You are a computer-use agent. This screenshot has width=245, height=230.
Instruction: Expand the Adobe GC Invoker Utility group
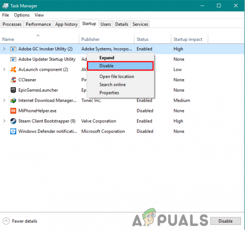point(4,49)
